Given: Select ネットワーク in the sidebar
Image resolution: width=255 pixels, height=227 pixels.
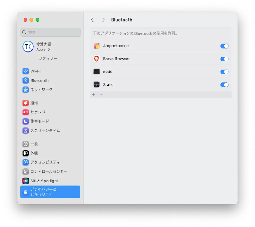Looking at the screenshot, I should 51,90.
